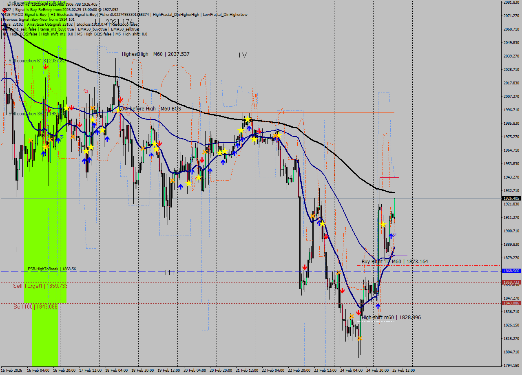
Task: Click the blue up arrow below High-shift m60 label
Action: point(378,306)
